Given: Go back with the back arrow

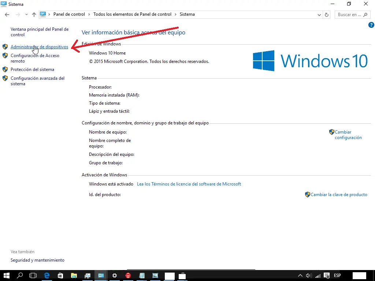Looking at the screenshot, I should (x=7, y=15).
